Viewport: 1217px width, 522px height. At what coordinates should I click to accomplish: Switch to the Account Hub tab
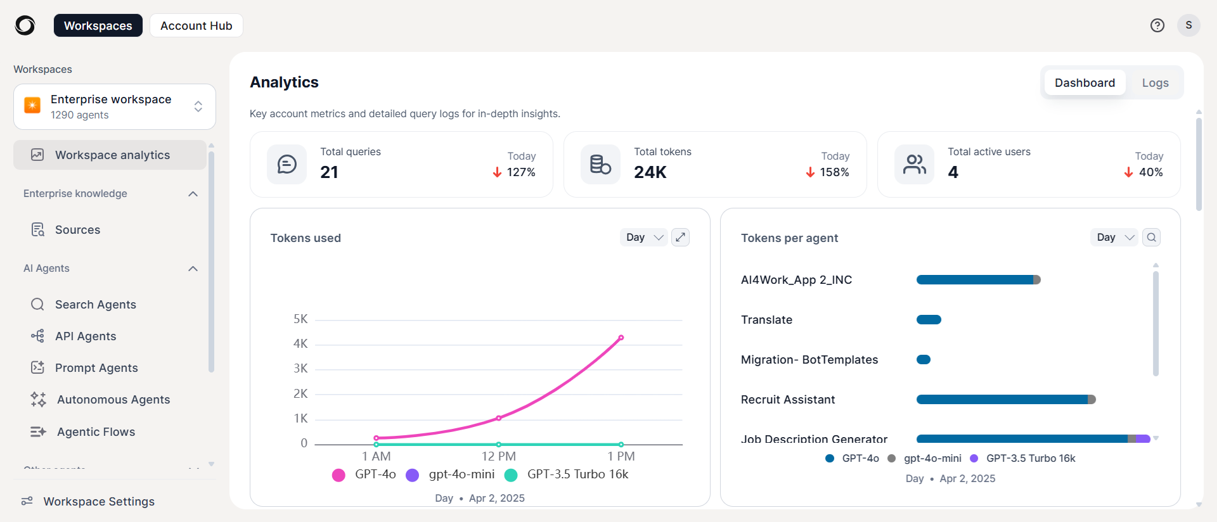coord(196,25)
